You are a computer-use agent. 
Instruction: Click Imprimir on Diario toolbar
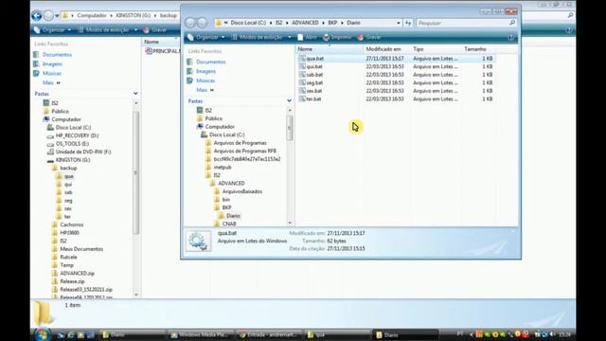(337, 37)
